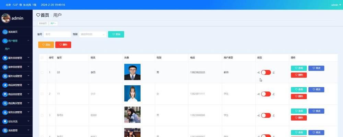
Task: Open the 性别 gender dropdown
Action: point(93,34)
